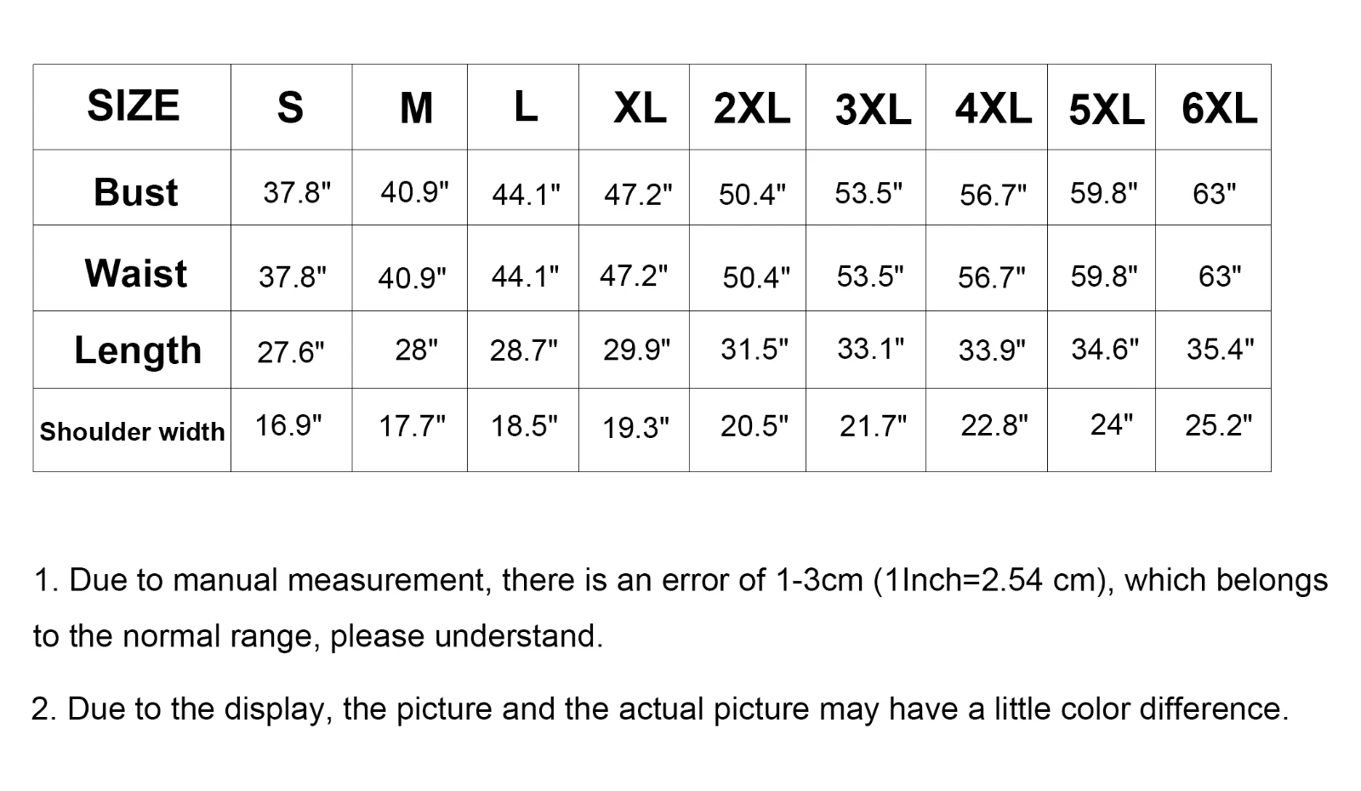Click the Bust value for size S

pyautogui.click(x=296, y=193)
